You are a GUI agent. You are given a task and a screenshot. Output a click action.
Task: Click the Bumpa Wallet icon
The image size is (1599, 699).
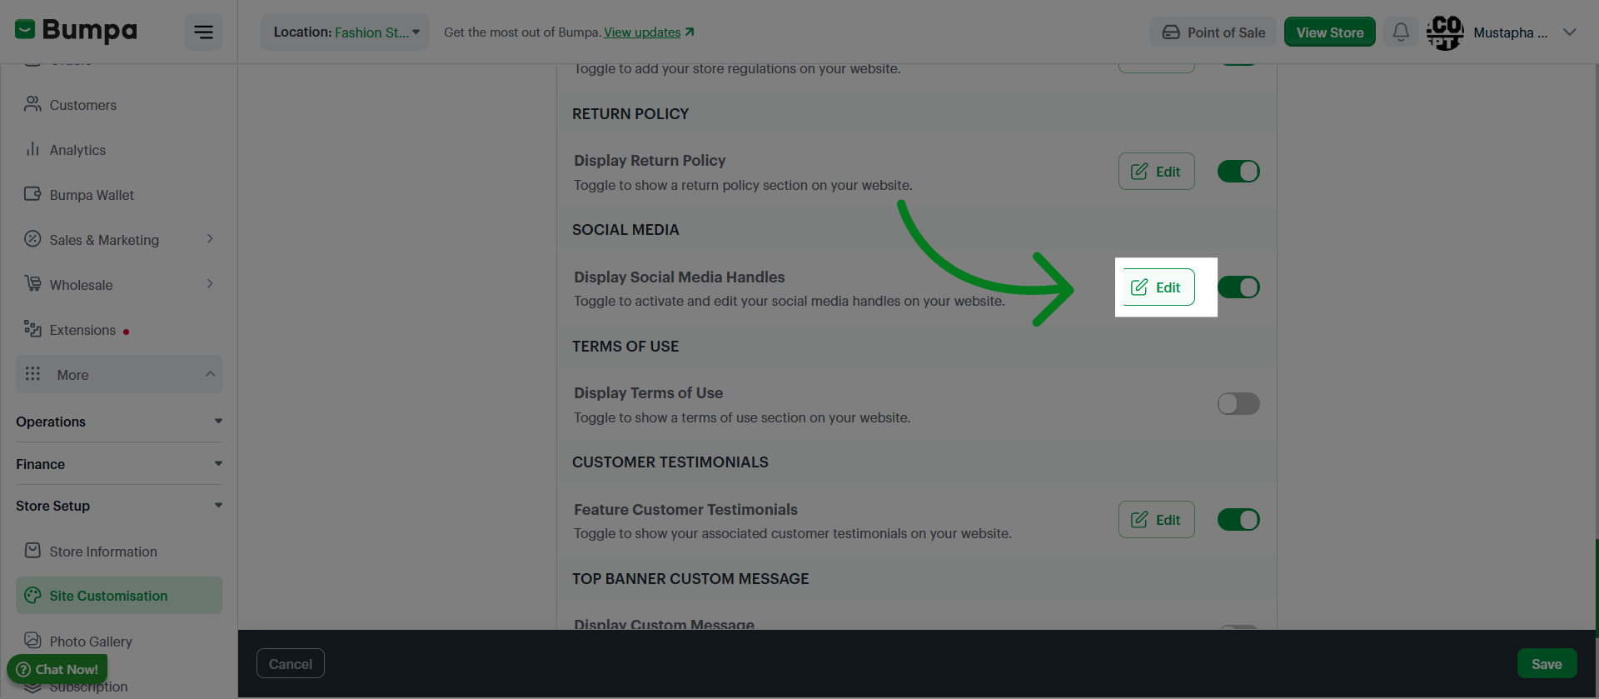pyautogui.click(x=32, y=194)
